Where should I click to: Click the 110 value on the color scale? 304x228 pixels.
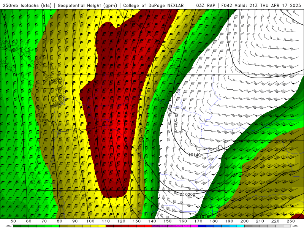click(106, 221)
